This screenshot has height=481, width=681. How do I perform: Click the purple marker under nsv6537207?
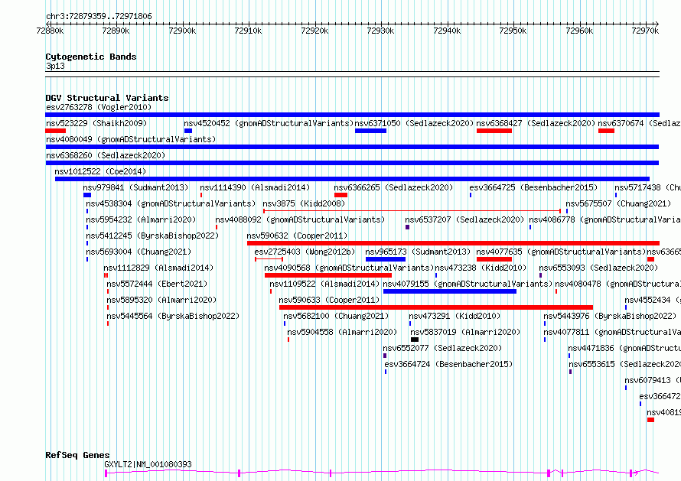pos(407,227)
